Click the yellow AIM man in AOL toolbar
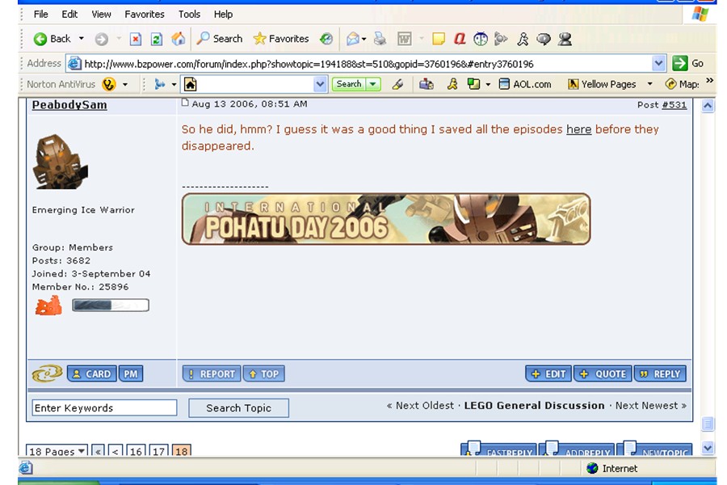This screenshot has height=485, width=727. tap(452, 84)
